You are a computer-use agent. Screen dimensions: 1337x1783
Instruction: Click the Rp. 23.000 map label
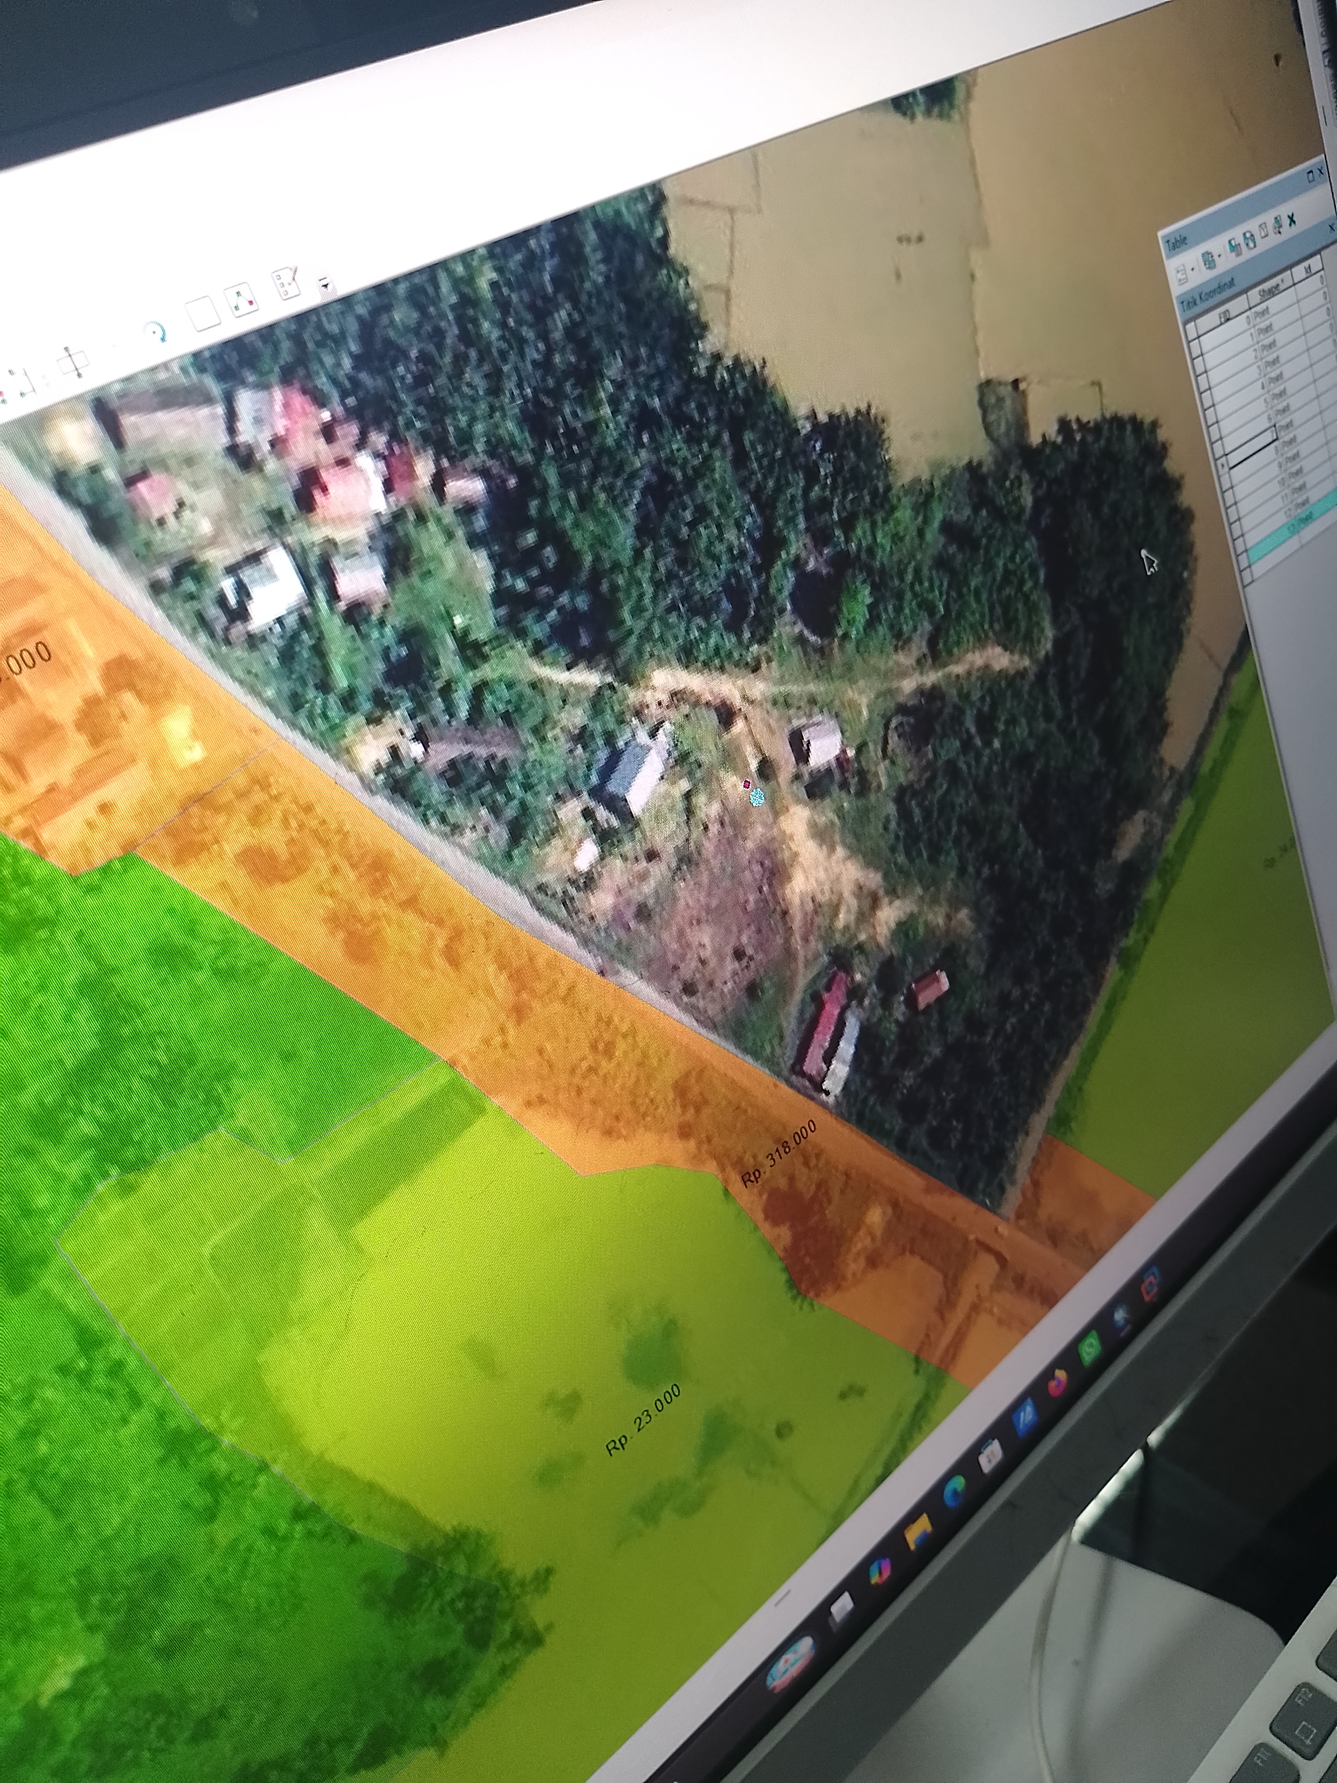(x=643, y=1421)
